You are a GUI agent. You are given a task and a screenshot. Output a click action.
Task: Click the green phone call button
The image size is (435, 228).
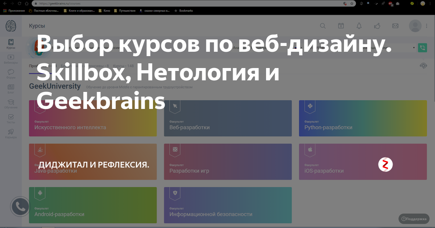point(422,47)
